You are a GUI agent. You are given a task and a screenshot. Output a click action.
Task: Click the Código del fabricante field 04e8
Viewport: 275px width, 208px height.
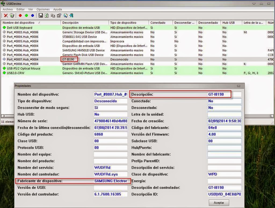click(225, 127)
